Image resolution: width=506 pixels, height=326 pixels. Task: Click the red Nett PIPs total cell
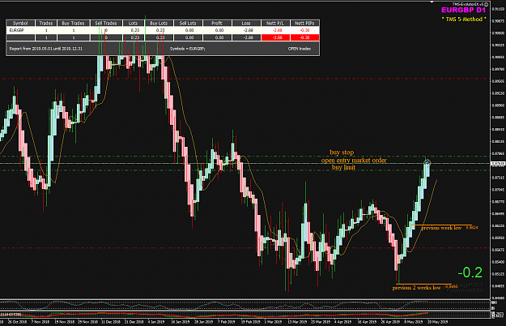coord(304,37)
